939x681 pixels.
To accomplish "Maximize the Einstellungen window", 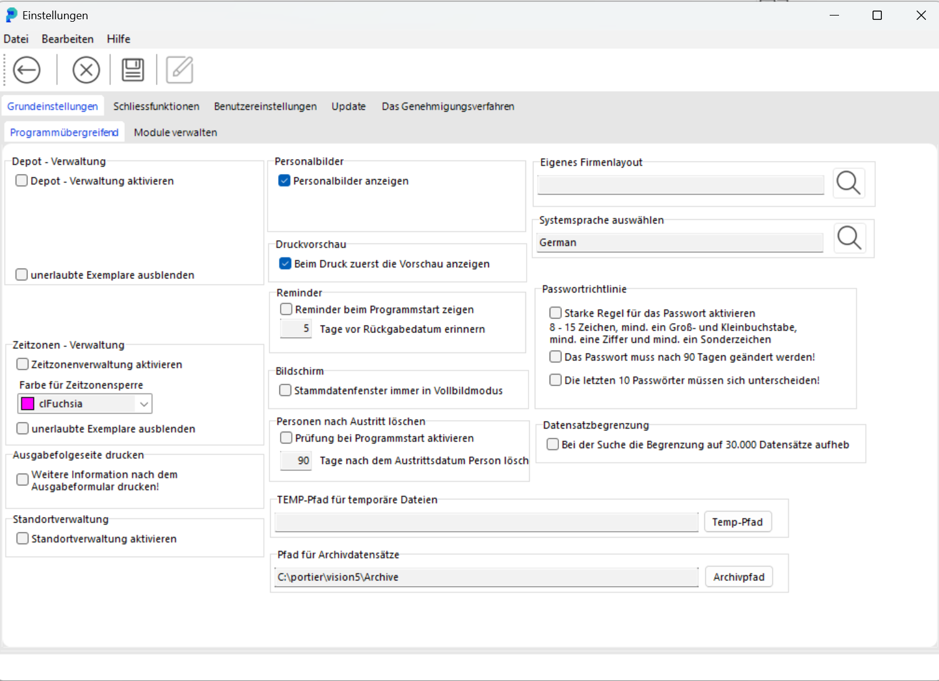I will (877, 15).
